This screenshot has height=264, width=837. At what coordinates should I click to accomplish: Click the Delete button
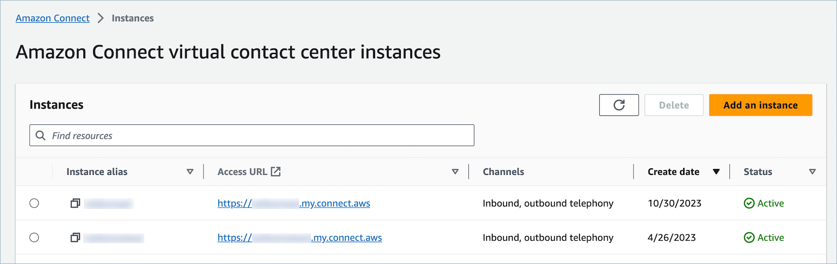coord(673,105)
